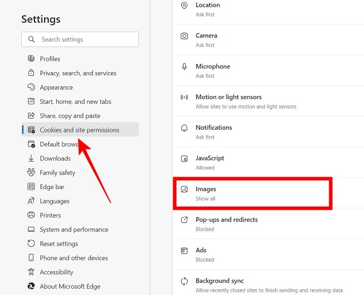364x295 pixels.
Task: Click the Notifications bell icon
Action: [184, 128]
